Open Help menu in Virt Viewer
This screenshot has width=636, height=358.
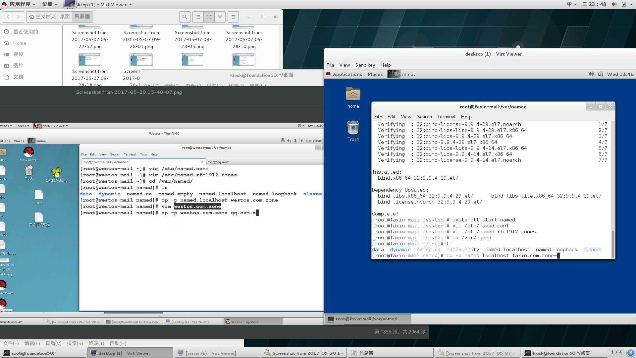coord(386,65)
